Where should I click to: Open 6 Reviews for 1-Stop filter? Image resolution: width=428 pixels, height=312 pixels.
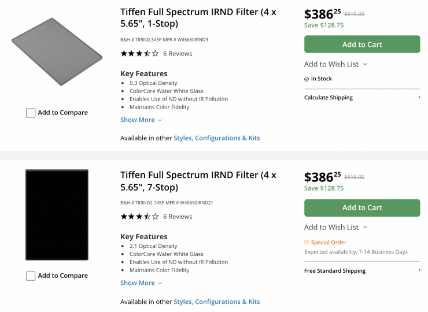coord(178,54)
